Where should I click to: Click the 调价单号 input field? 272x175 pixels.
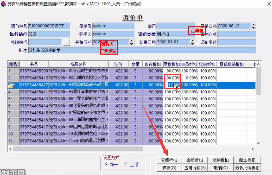point(49,26)
